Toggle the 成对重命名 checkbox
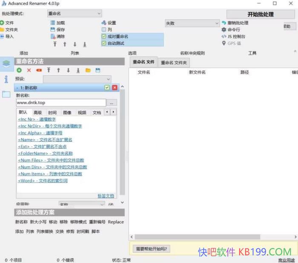This screenshot has width=298, height=263. pyautogui.click(x=104, y=37)
